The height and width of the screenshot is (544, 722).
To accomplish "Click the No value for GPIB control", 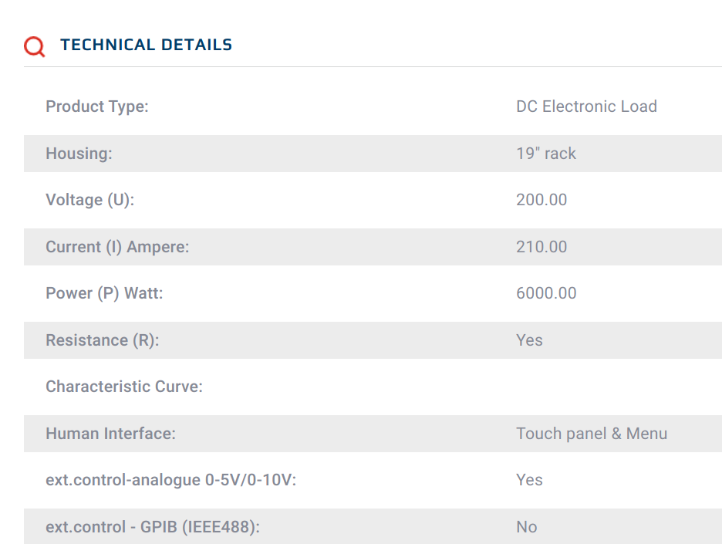I will 526,527.
